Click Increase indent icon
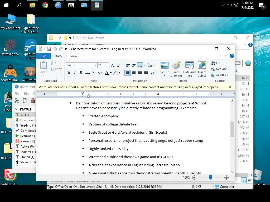Screen dimensions: 270x202 click(133, 65)
